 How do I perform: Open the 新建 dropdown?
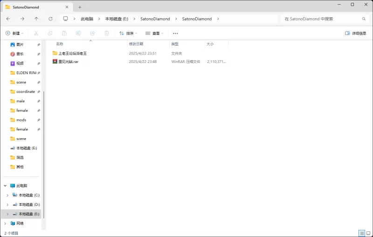click(x=14, y=33)
